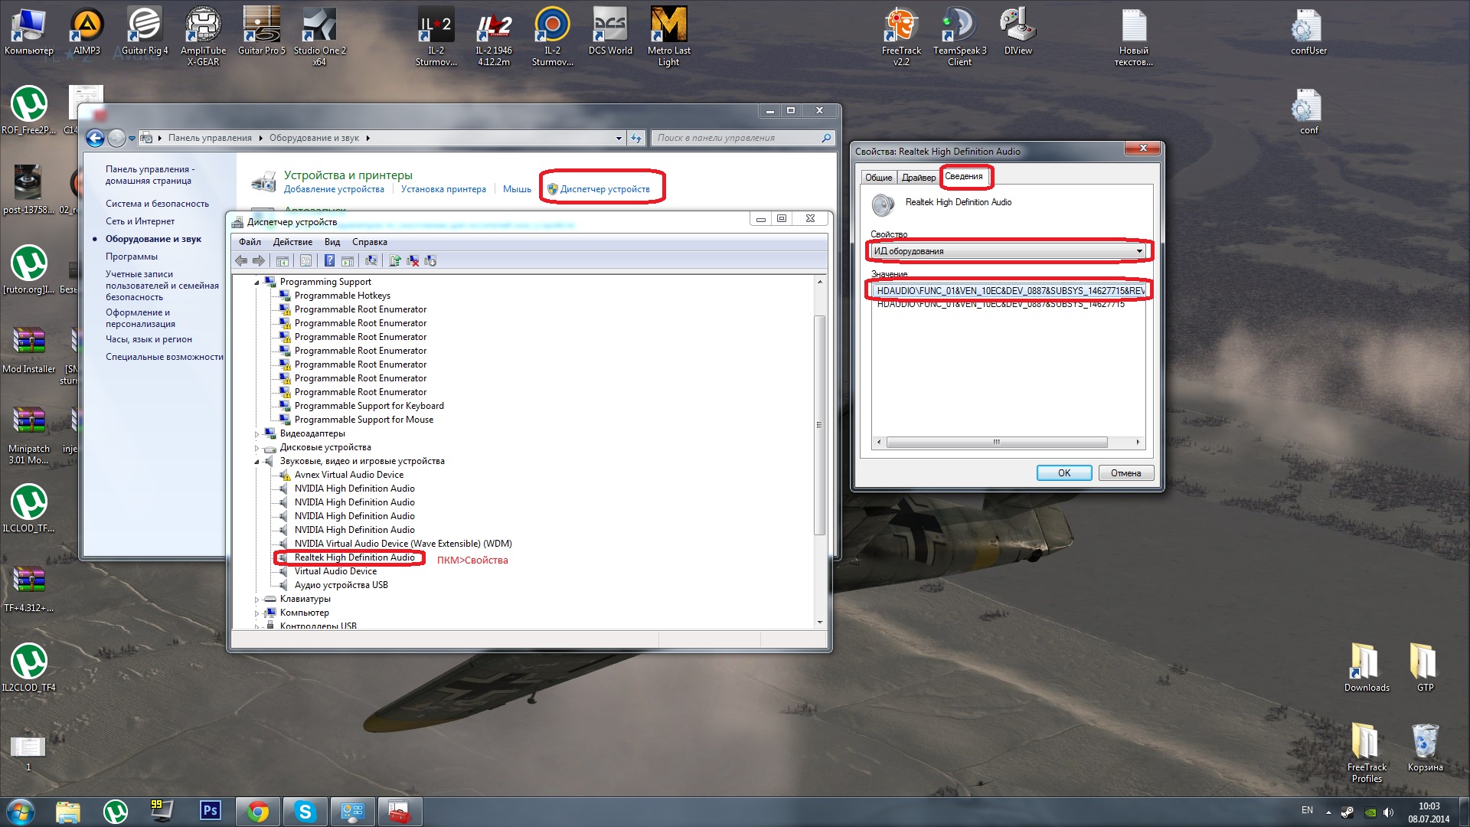
Task: Click the volume speaker tray icon
Action: (x=1389, y=812)
